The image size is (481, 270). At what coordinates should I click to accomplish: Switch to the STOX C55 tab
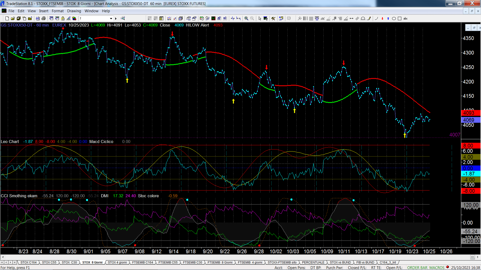pyautogui.click(x=49, y=262)
